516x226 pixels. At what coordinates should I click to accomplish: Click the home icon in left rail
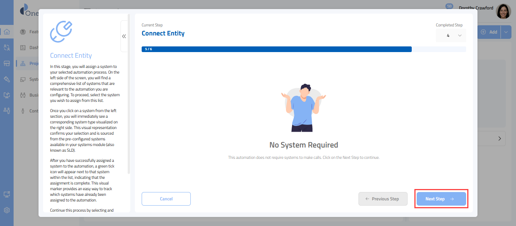[x=7, y=32]
